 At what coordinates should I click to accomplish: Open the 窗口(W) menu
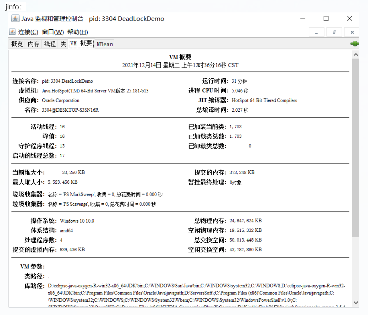[53, 32]
